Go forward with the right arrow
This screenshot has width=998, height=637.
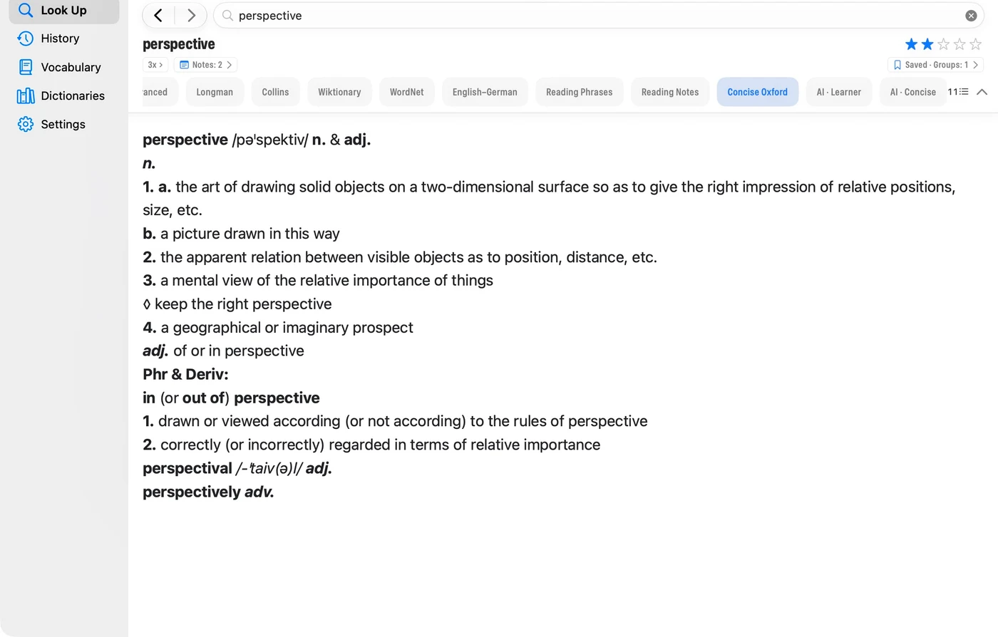tap(191, 15)
